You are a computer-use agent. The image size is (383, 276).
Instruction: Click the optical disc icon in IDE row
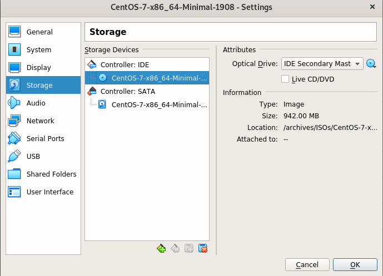pyautogui.click(x=103, y=78)
